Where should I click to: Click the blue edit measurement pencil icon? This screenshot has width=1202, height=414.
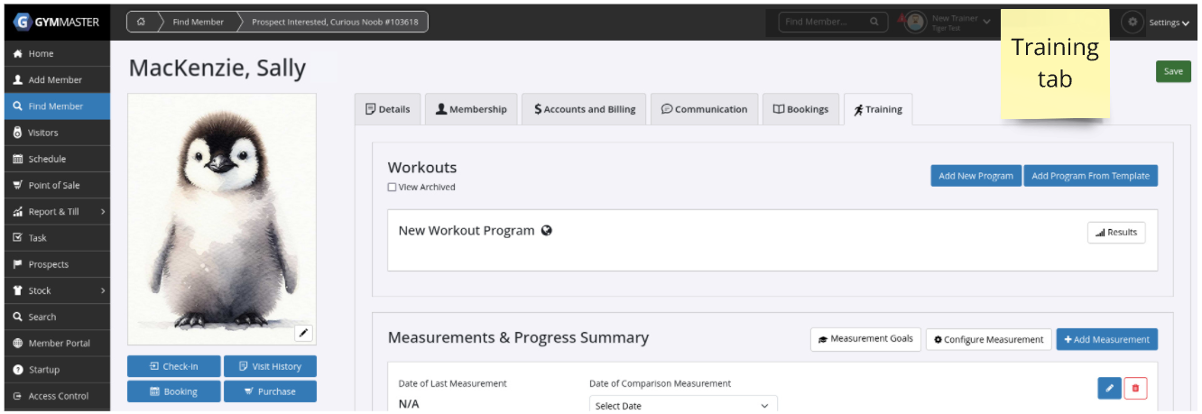click(x=1109, y=388)
